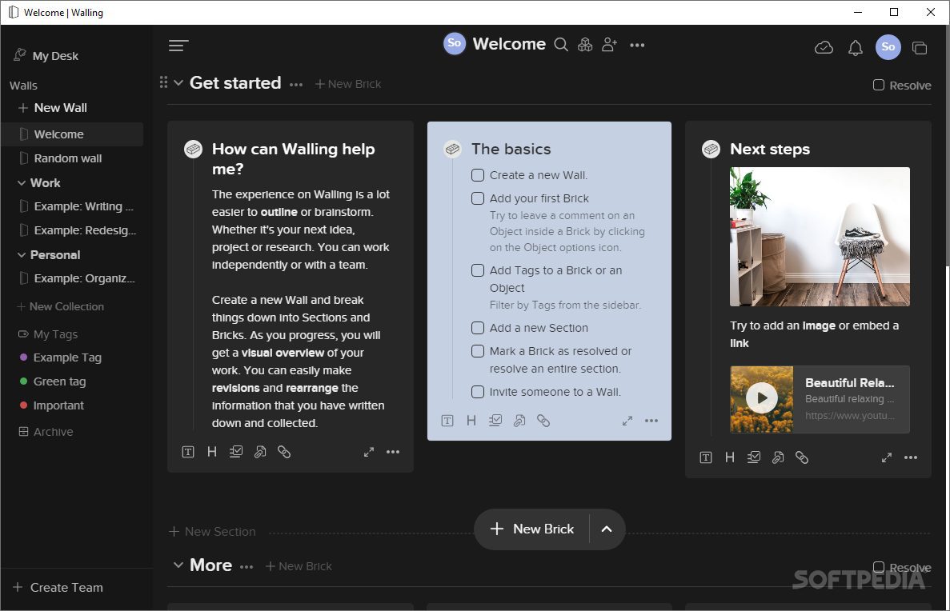Open the side panel windows icon
The height and width of the screenshot is (611, 950).
(919, 47)
